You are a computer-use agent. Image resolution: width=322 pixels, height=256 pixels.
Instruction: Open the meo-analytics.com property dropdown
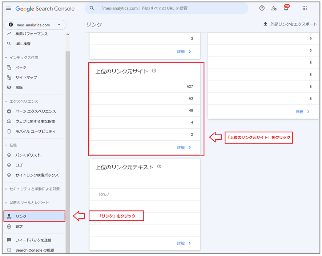(35, 25)
